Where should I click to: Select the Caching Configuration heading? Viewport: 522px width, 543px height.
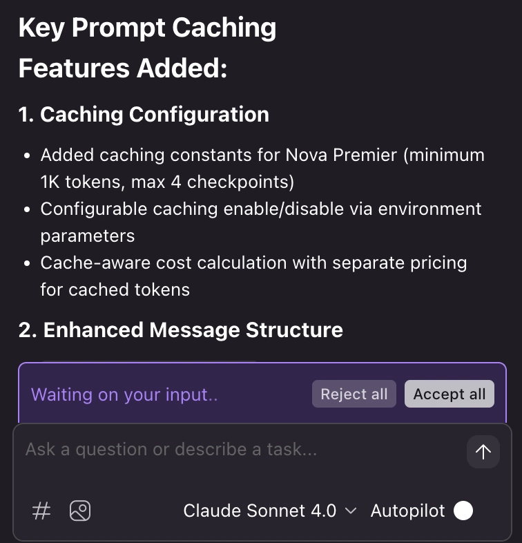pos(144,114)
